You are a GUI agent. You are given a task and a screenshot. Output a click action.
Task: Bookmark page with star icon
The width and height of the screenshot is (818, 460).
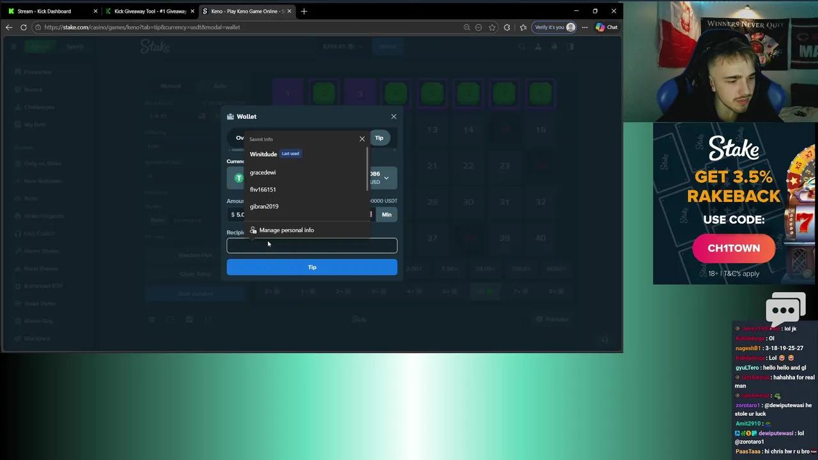(492, 27)
